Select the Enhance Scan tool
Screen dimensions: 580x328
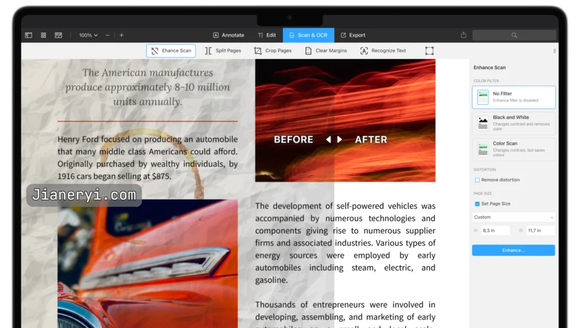171,50
